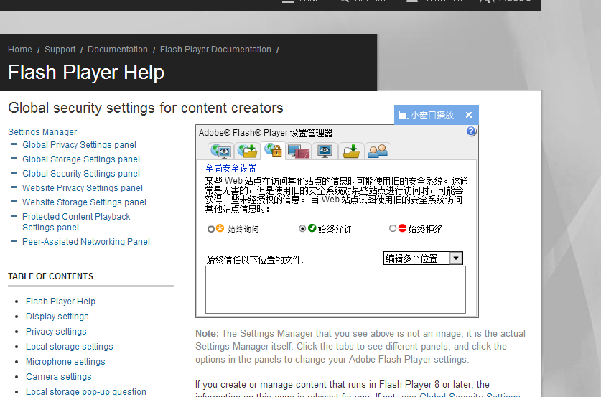Open Global Security Settings panel link
The image size is (601, 397).
coord(81,174)
